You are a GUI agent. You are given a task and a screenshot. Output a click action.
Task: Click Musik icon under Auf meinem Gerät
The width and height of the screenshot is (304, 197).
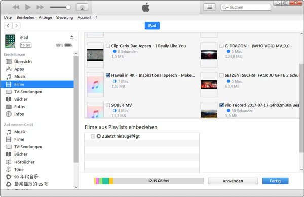click(8, 132)
